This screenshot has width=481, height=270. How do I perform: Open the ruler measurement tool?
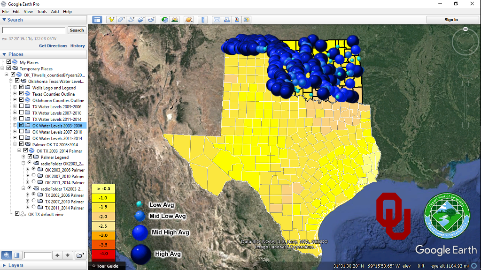[203, 20]
